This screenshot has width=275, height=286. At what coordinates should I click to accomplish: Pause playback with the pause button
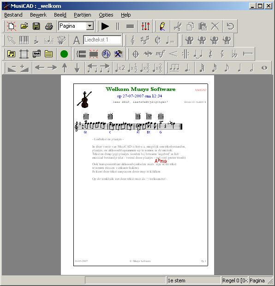[118, 26]
